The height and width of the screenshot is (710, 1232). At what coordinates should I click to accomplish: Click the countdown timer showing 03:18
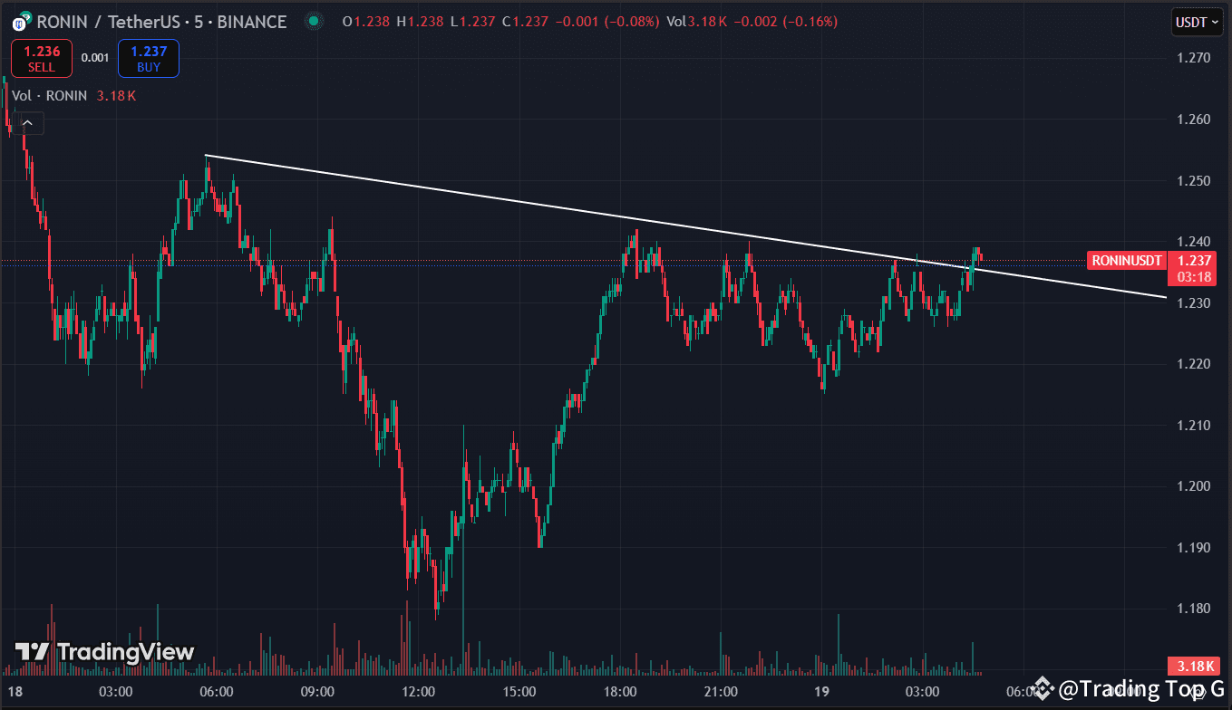coord(1193,278)
